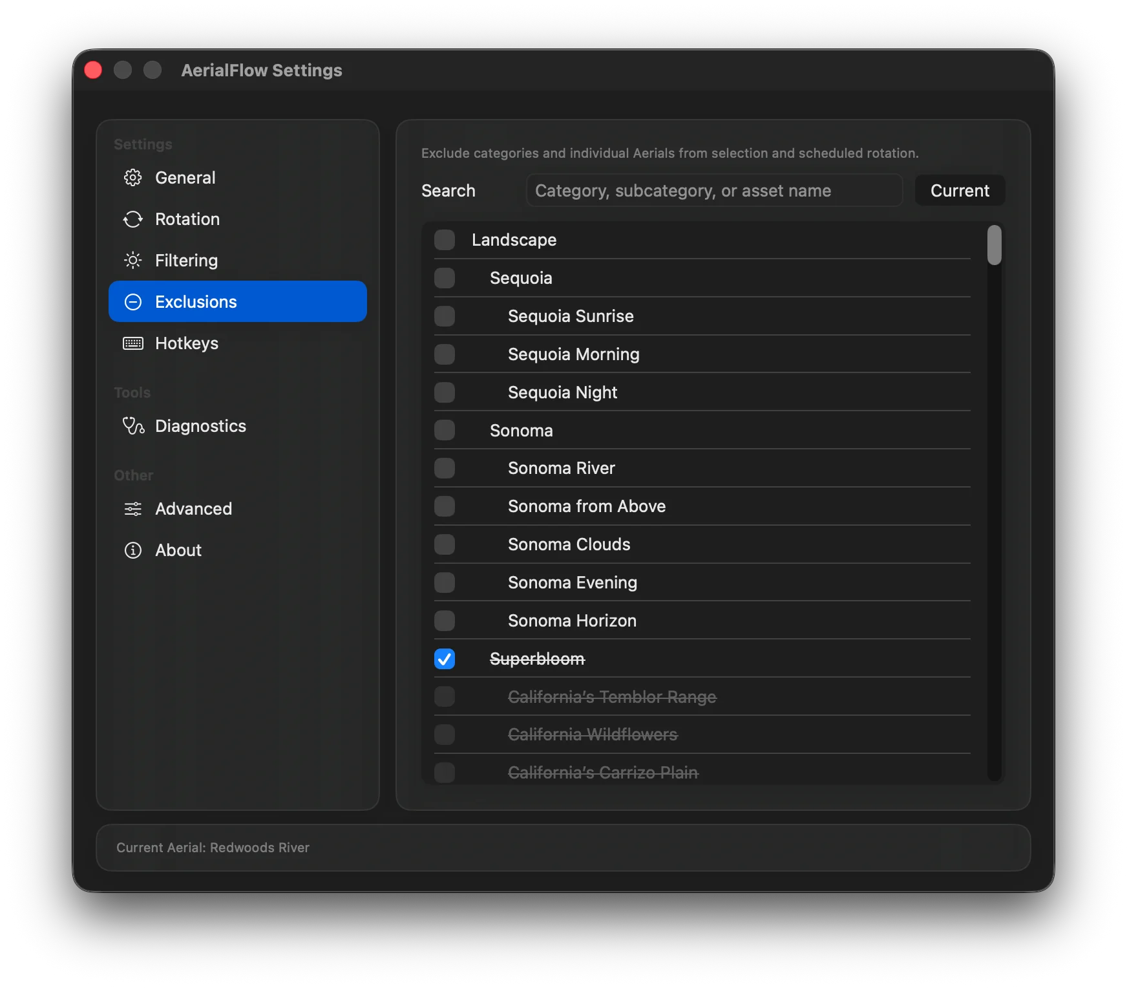Open the Diagnostics section in sidebar
This screenshot has width=1127, height=988.
[200, 425]
